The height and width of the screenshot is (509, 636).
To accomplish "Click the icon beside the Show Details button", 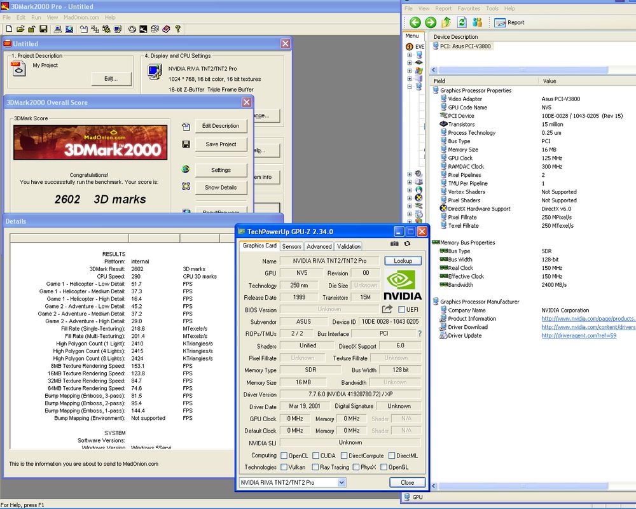I will [186, 186].
